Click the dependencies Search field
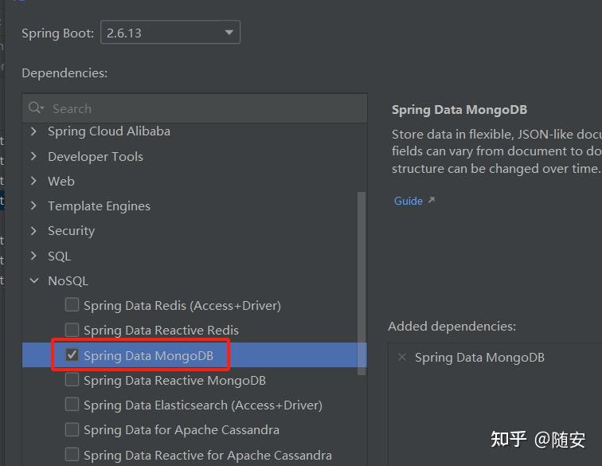602x466 pixels. click(194, 108)
